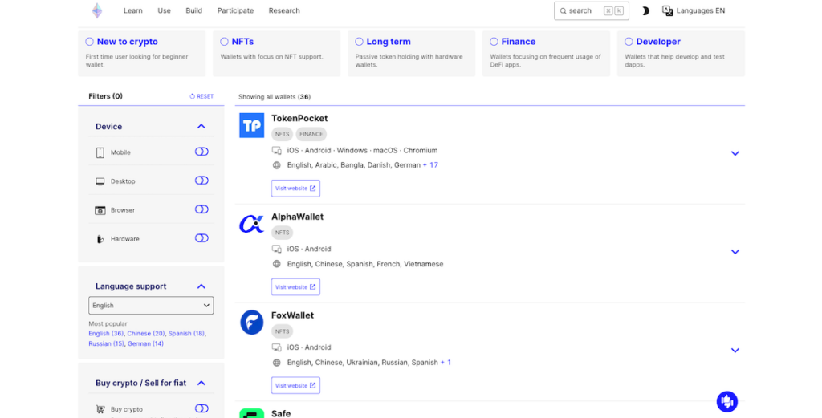822x418 pixels.
Task: Open the English language dropdown
Action: tap(151, 306)
